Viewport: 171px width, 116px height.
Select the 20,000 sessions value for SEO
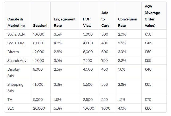[39, 108]
